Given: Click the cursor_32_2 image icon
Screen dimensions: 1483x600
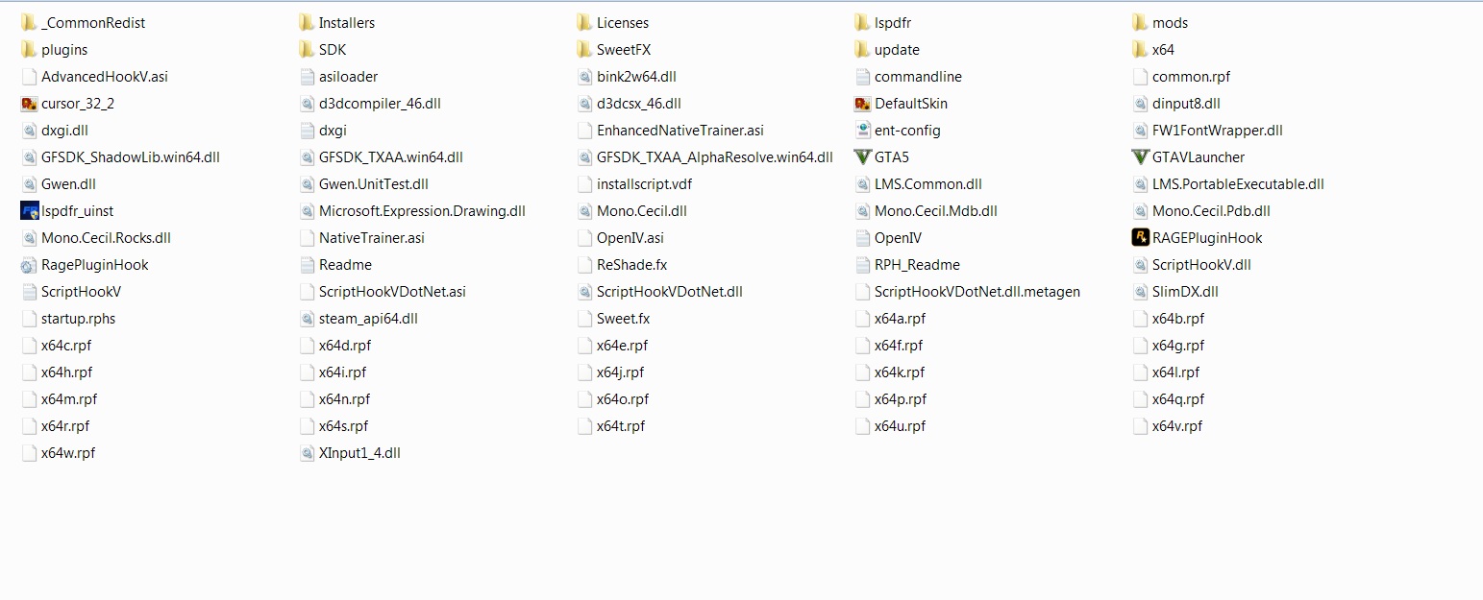Looking at the screenshot, I should point(29,103).
